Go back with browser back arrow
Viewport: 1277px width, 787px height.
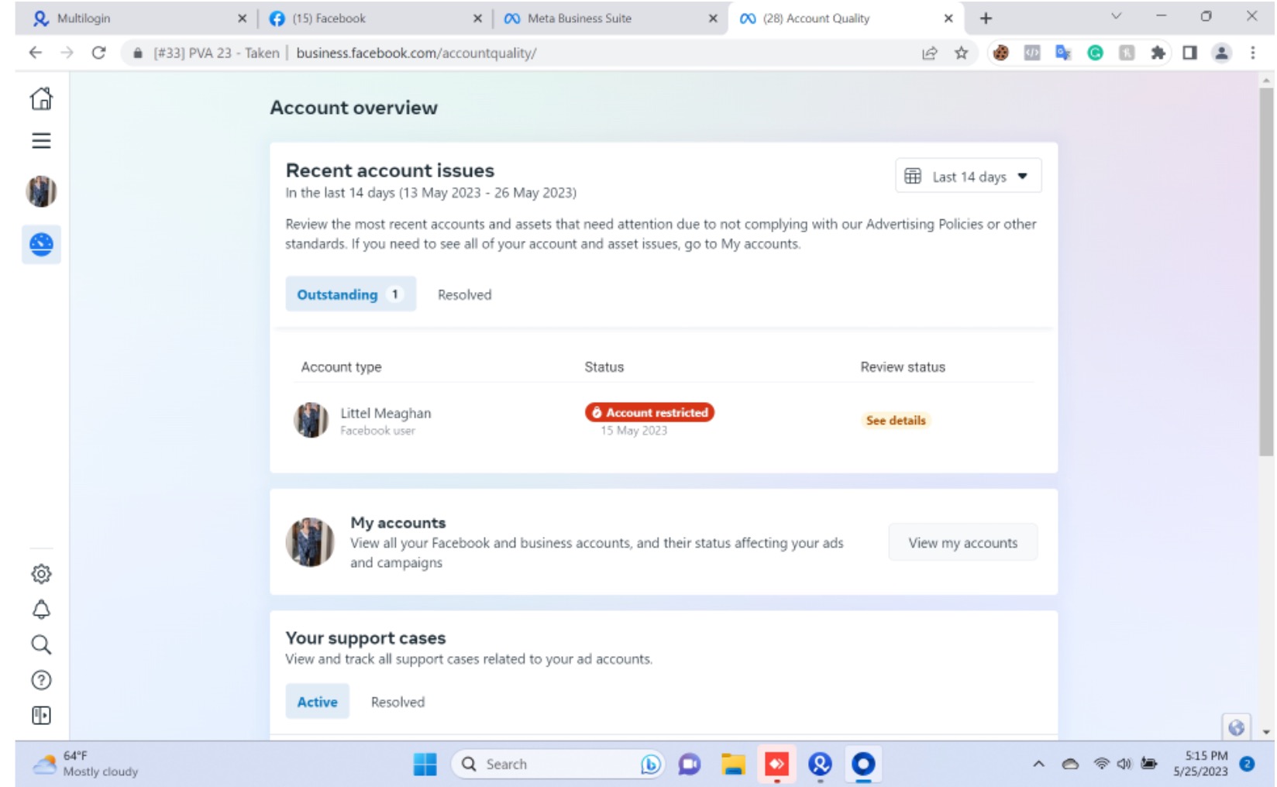pyautogui.click(x=36, y=53)
